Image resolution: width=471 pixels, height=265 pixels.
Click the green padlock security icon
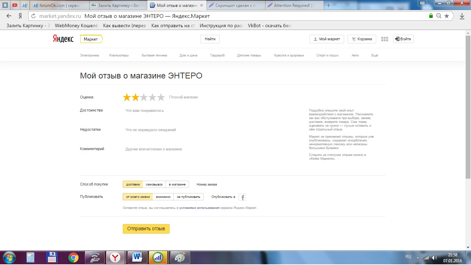point(431,16)
